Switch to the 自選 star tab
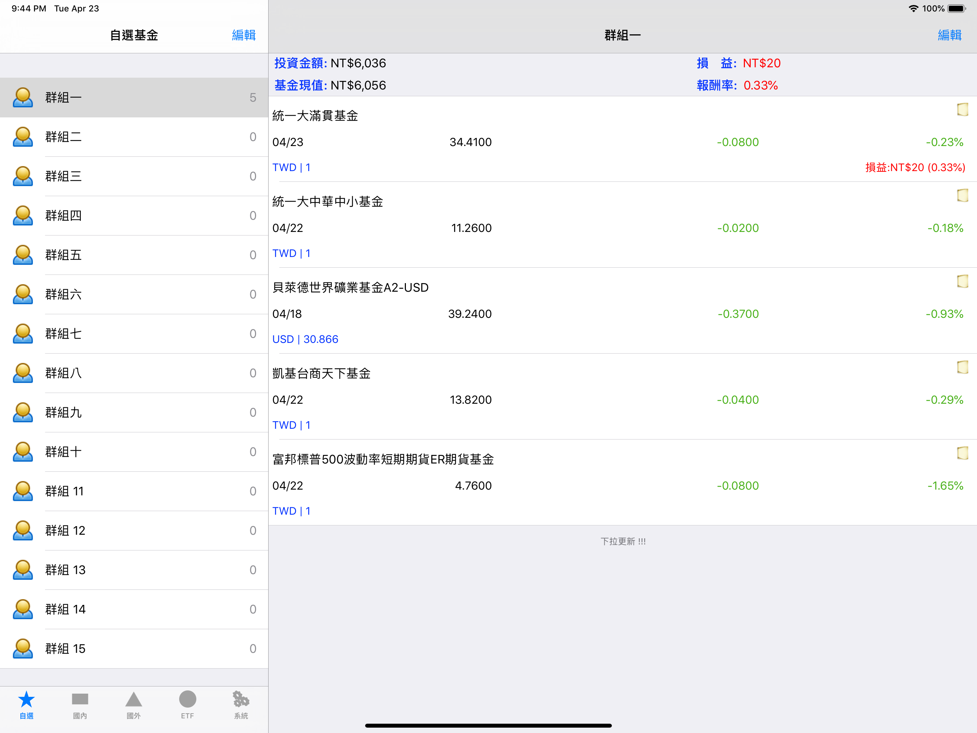Screen dimensions: 977x733 coord(26,705)
